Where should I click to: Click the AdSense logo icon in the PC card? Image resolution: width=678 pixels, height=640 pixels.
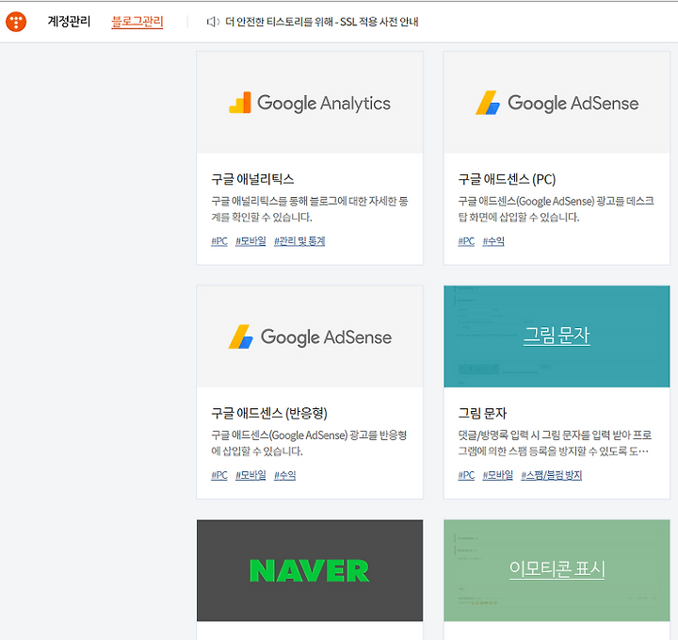(488, 103)
